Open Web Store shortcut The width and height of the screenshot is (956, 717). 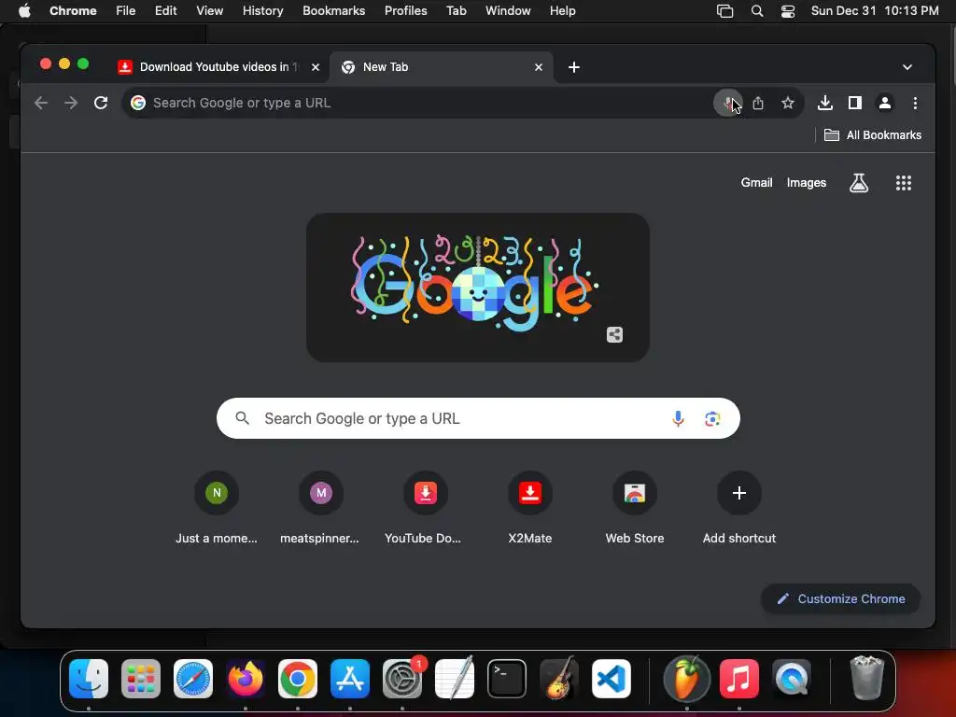[x=634, y=509]
